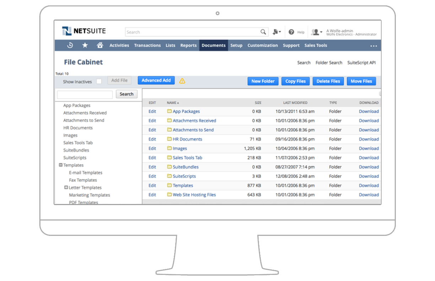The height and width of the screenshot is (281, 435).
Task: Click the NetSuite logo
Action: pyautogui.click(x=84, y=31)
